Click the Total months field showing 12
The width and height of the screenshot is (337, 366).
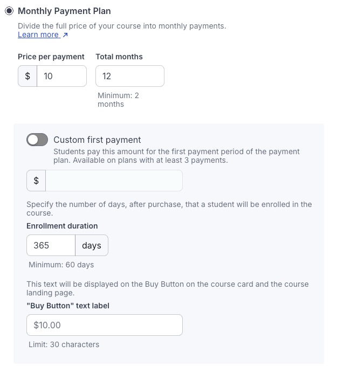(x=129, y=76)
